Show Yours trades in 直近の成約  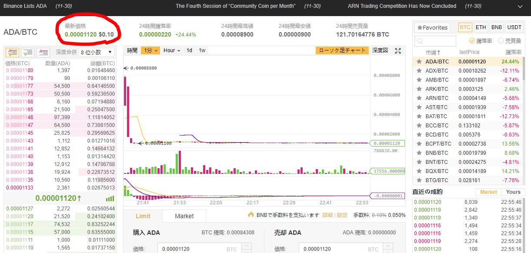(513, 192)
